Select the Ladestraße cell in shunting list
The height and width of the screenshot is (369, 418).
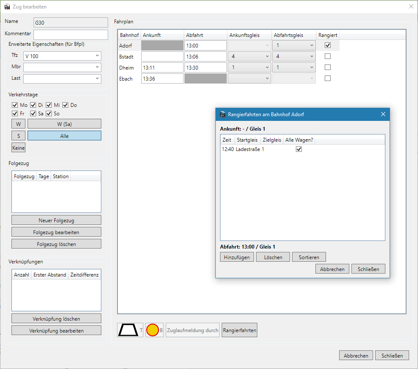248,149
